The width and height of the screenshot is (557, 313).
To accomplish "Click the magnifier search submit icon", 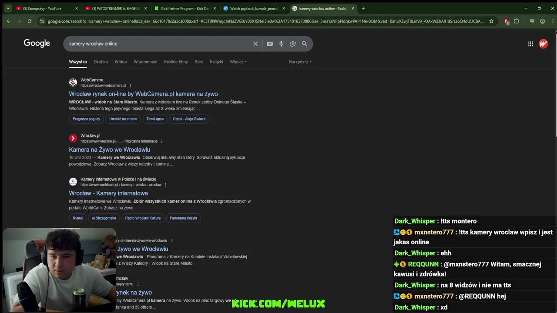I will [305, 44].
